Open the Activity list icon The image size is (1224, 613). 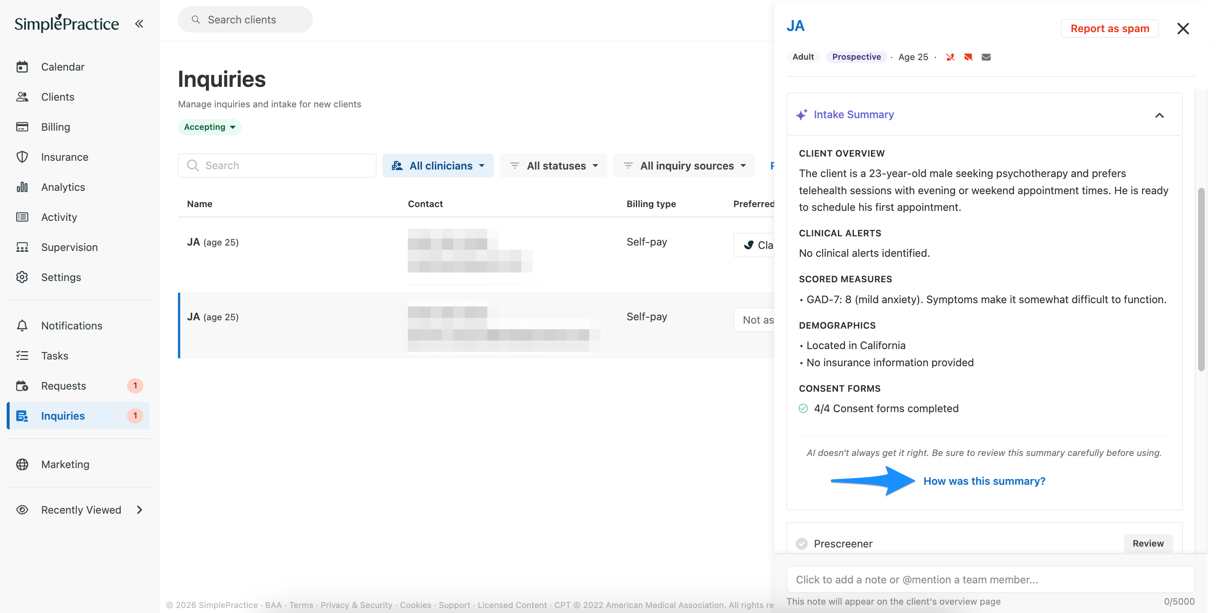(x=22, y=217)
